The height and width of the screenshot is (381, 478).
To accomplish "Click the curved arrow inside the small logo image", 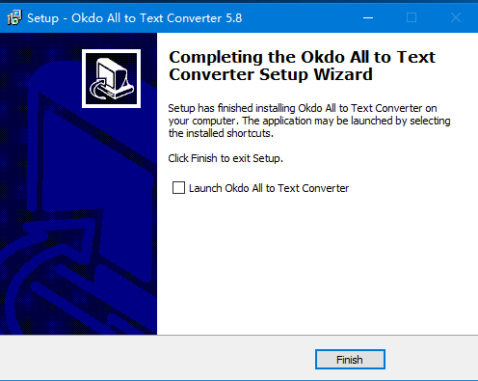I will coord(100,88).
